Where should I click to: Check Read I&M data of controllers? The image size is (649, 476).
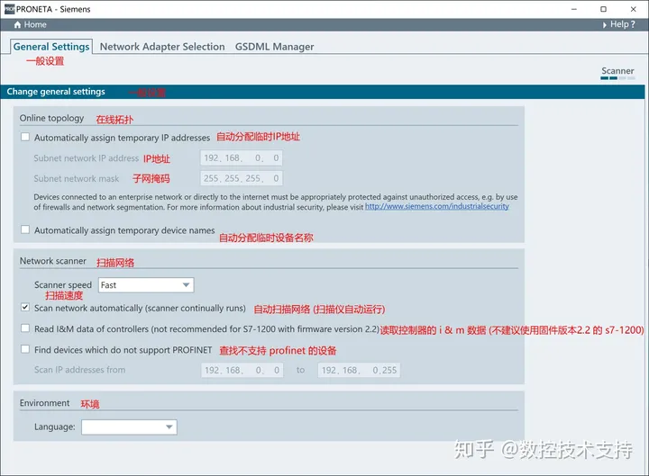25,328
